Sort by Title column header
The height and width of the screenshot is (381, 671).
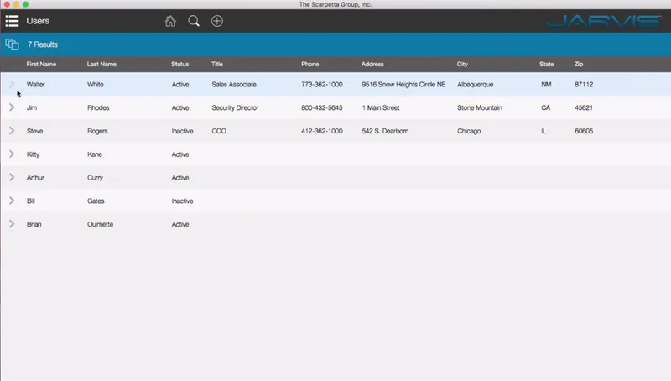[x=217, y=65]
